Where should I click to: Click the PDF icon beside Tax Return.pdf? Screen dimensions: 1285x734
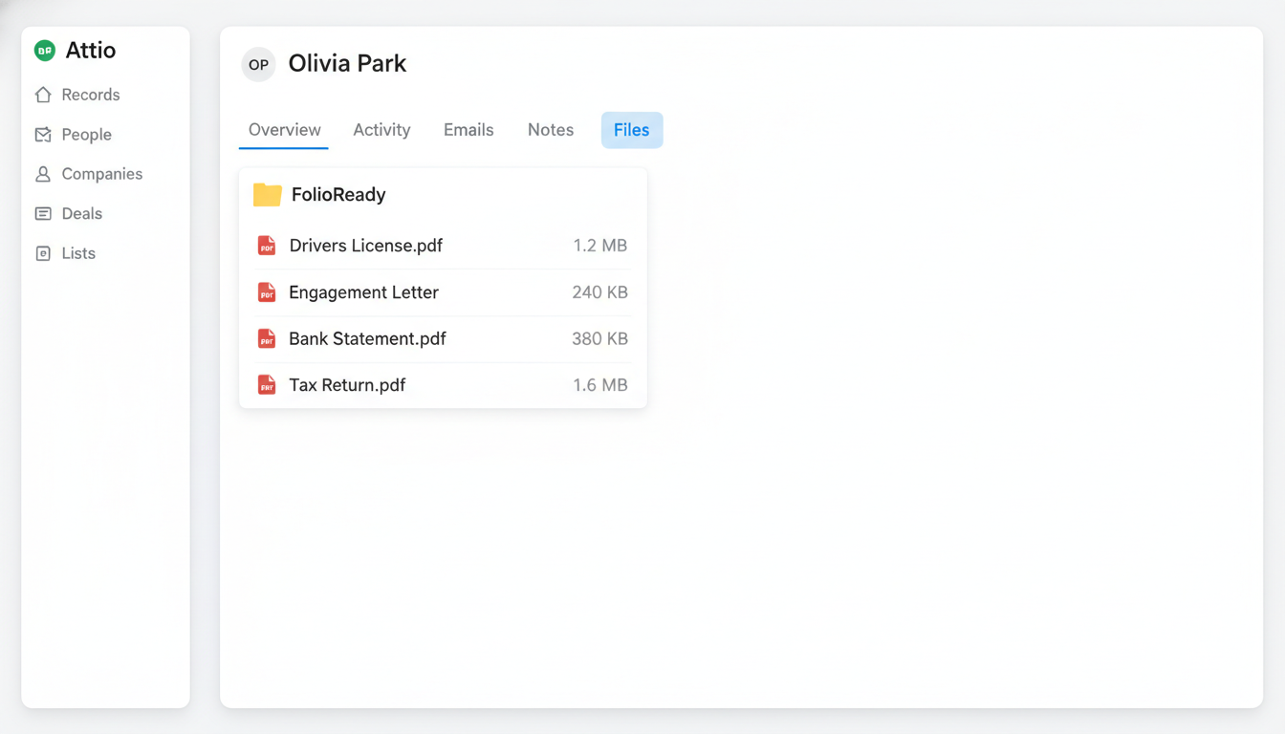point(267,385)
